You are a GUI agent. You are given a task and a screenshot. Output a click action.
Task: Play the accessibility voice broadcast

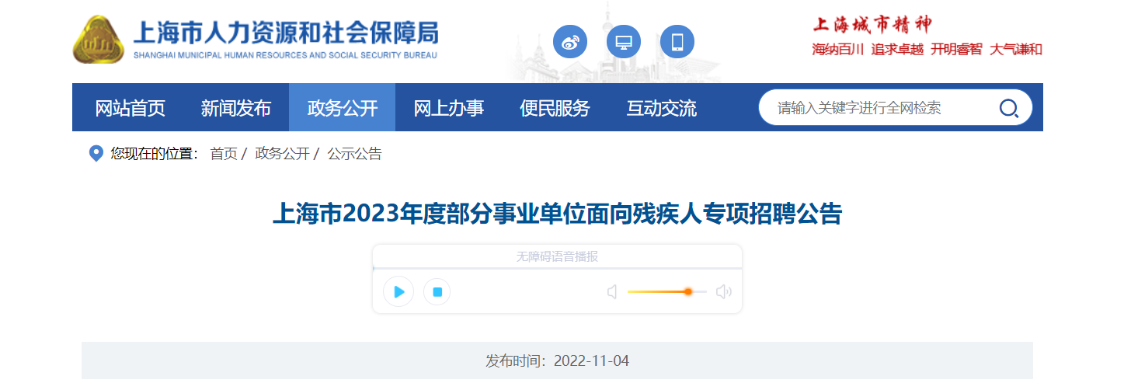click(398, 292)
